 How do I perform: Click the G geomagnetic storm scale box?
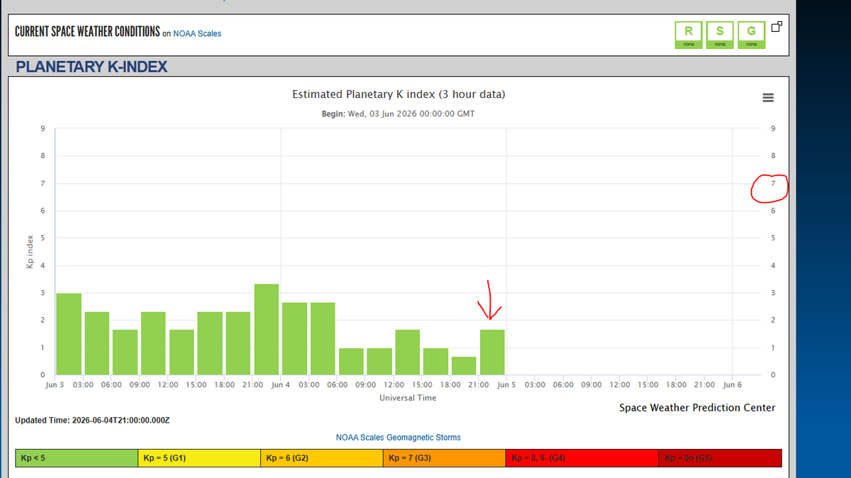[752, 35]
